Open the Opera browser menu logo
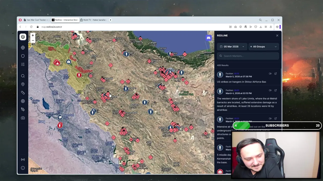Screen dimensions: 323x181 click(x=20, y=20)
